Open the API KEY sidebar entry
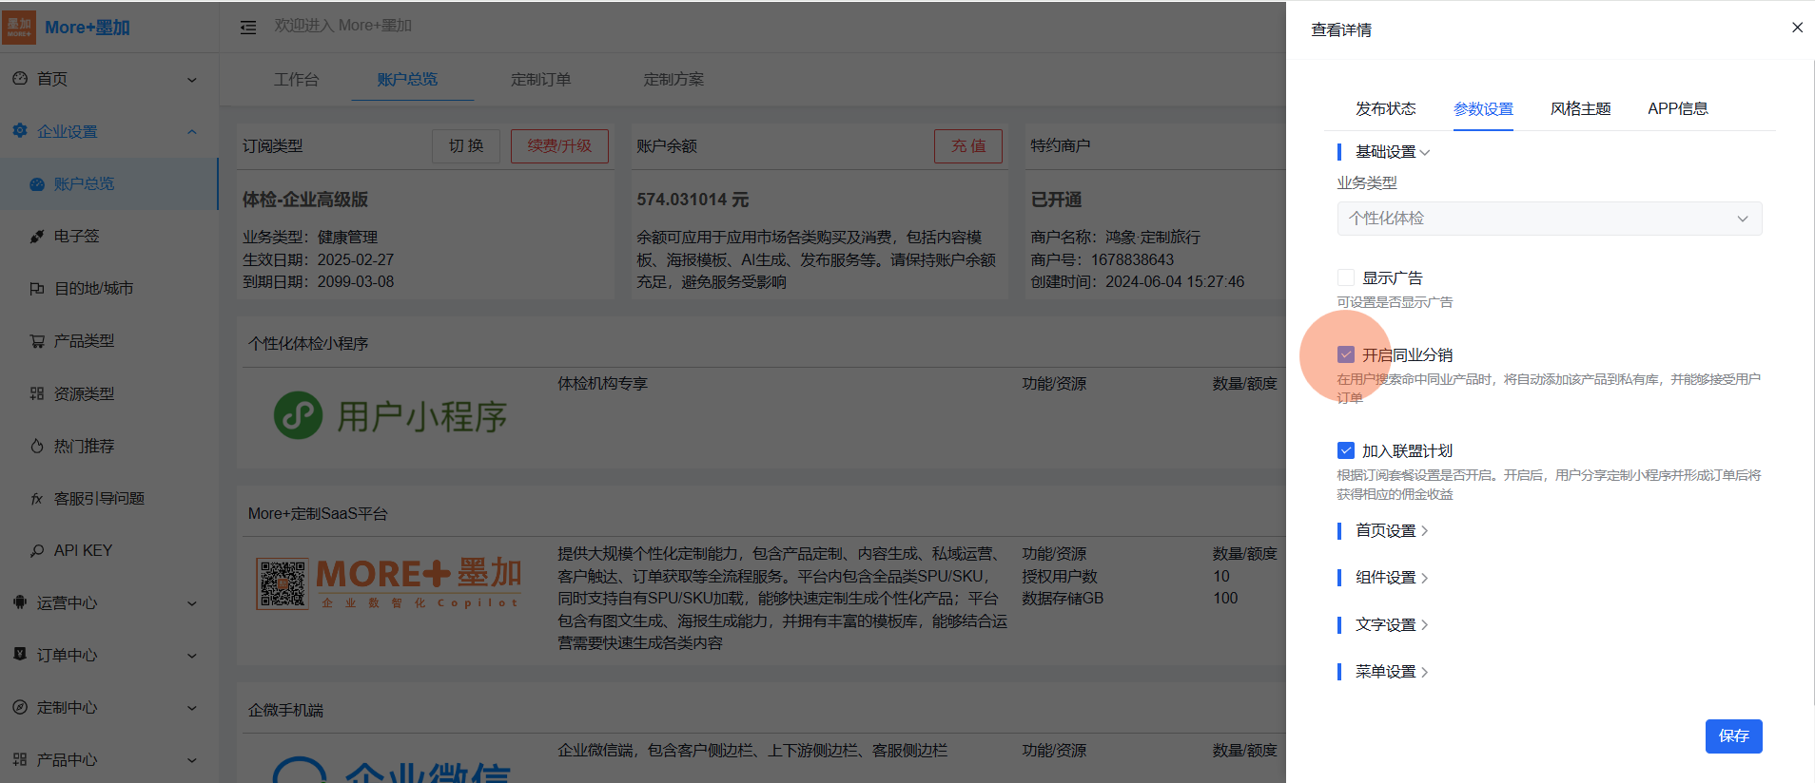 point(83,550)
